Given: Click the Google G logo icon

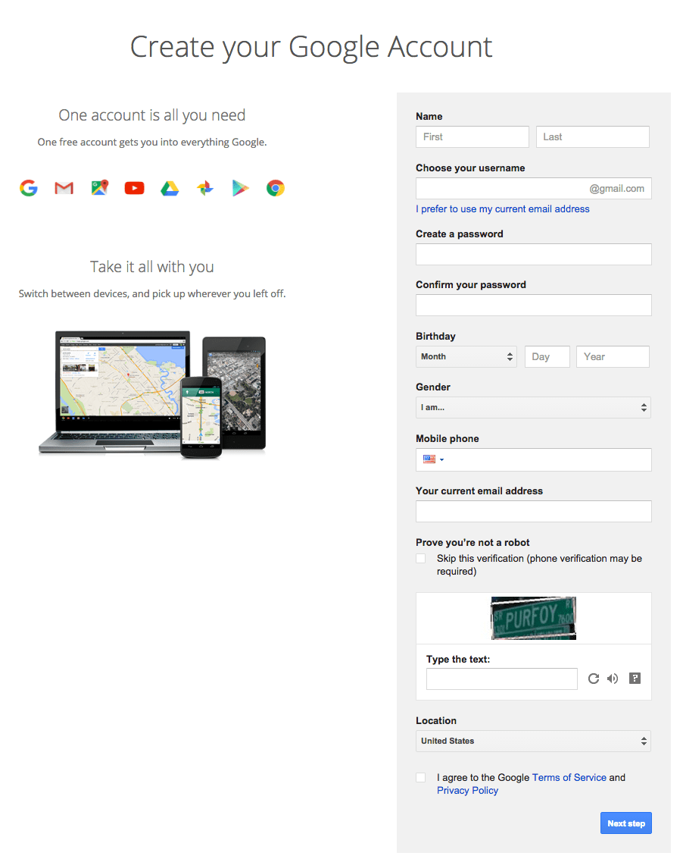Looking at the screenshot, I should click(29, 188).
